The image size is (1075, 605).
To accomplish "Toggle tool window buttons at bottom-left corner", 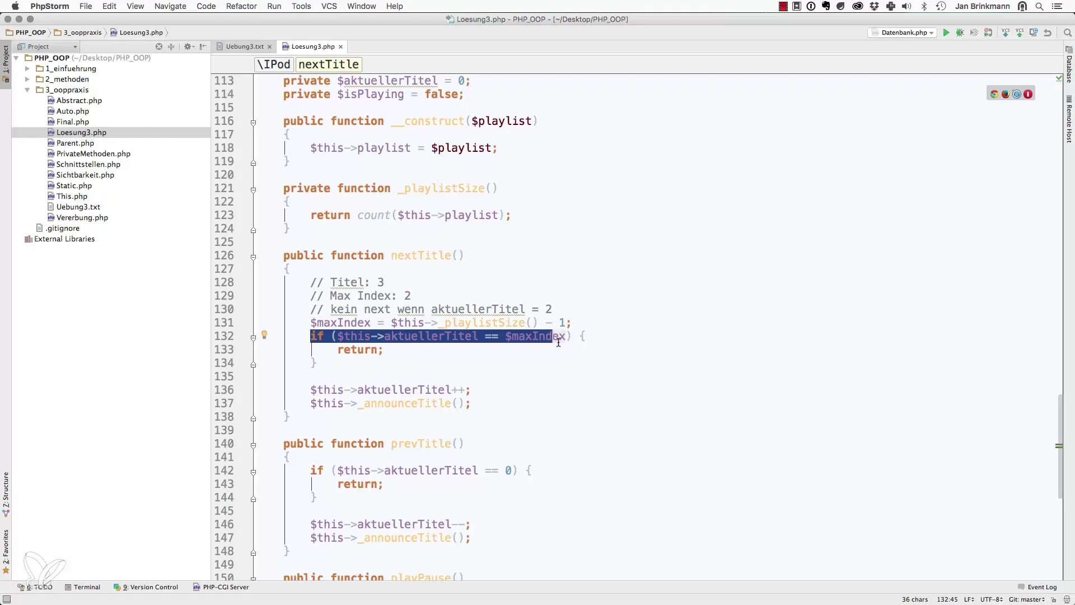I will click(x=7, y=599).
